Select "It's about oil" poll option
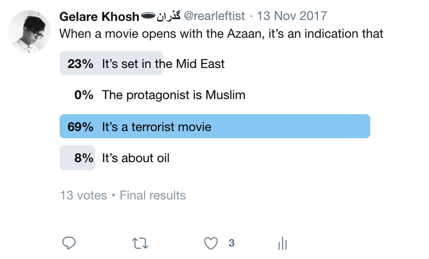 [x=135, y=158]
